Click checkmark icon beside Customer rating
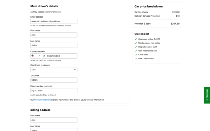 [x=136, y=39]
